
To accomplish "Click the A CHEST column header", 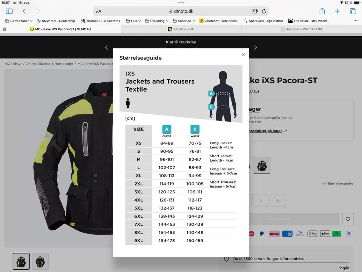I will (167, 131).
